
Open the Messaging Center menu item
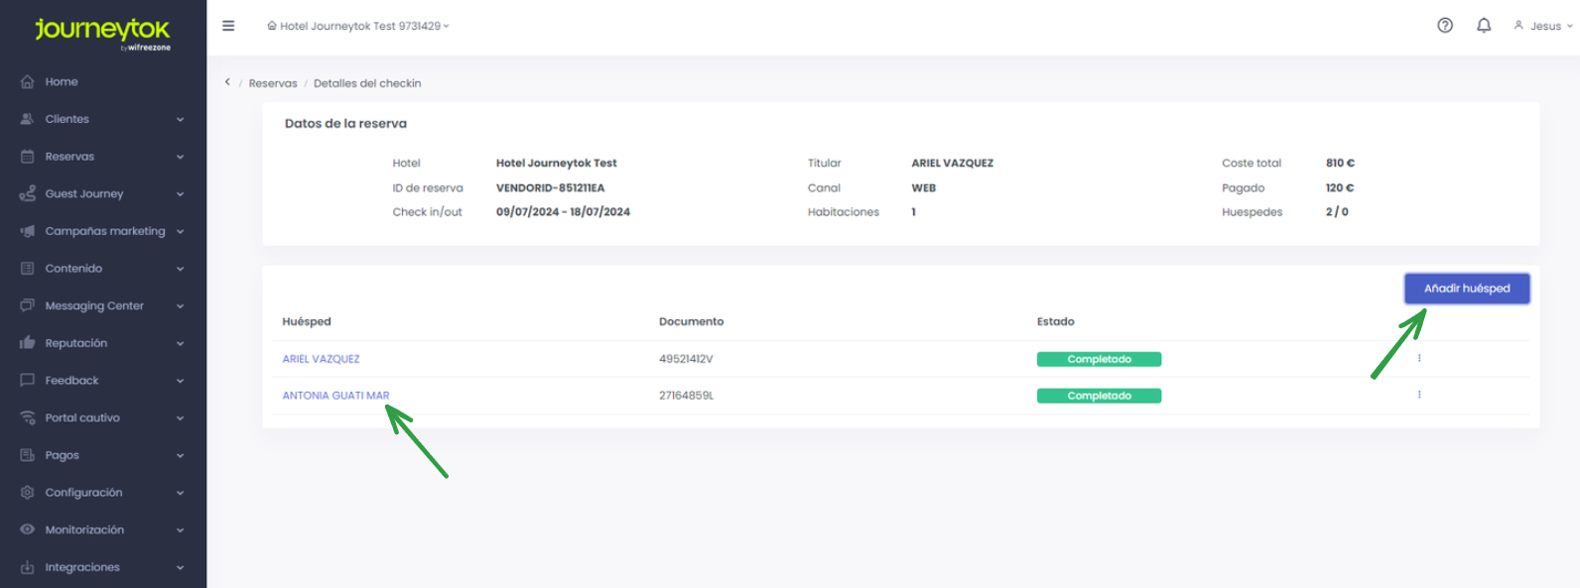94,306
